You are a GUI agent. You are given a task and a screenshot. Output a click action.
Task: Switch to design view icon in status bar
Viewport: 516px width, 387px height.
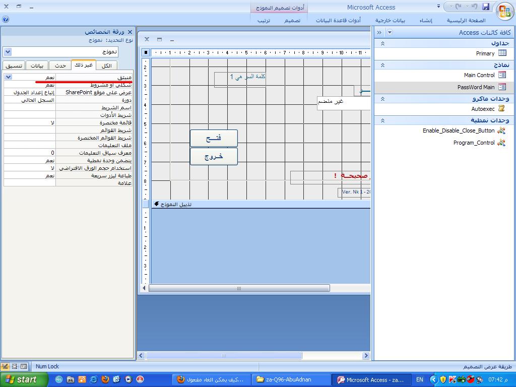coord(5,366)
